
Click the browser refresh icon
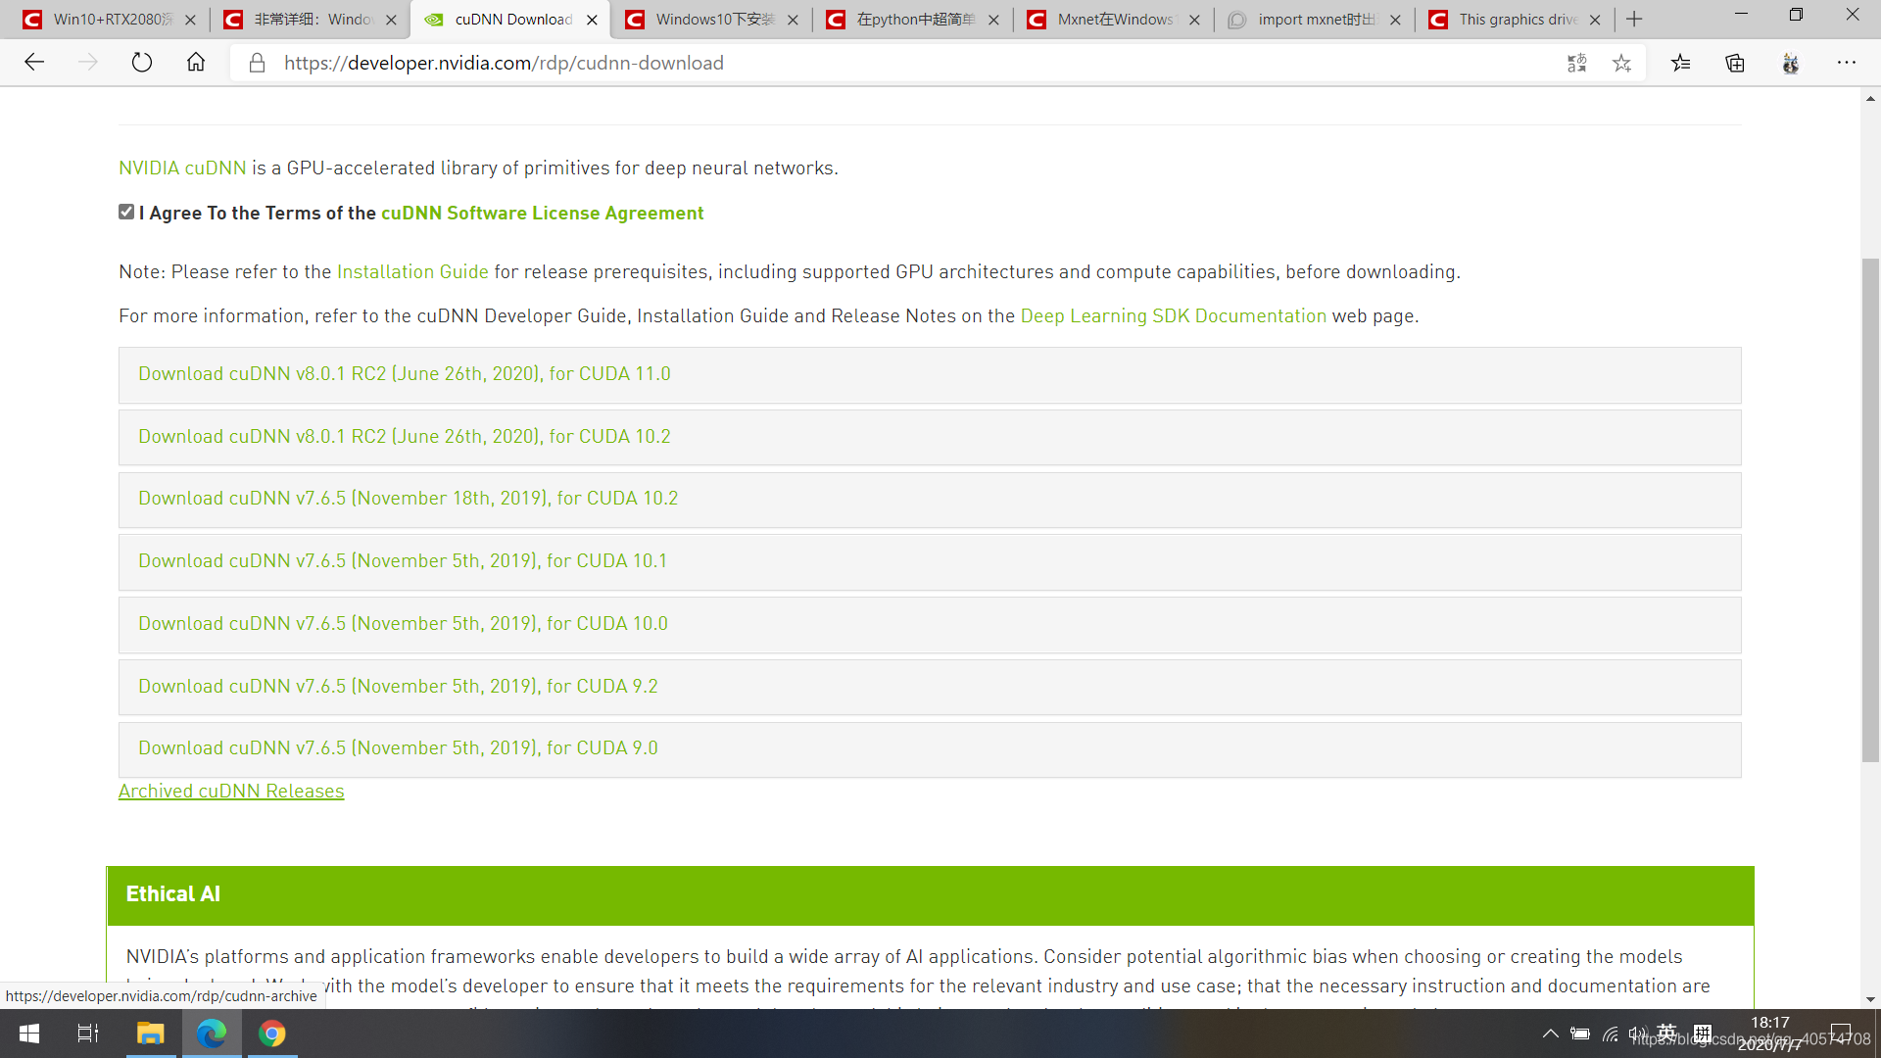click(x=142, y=63)
